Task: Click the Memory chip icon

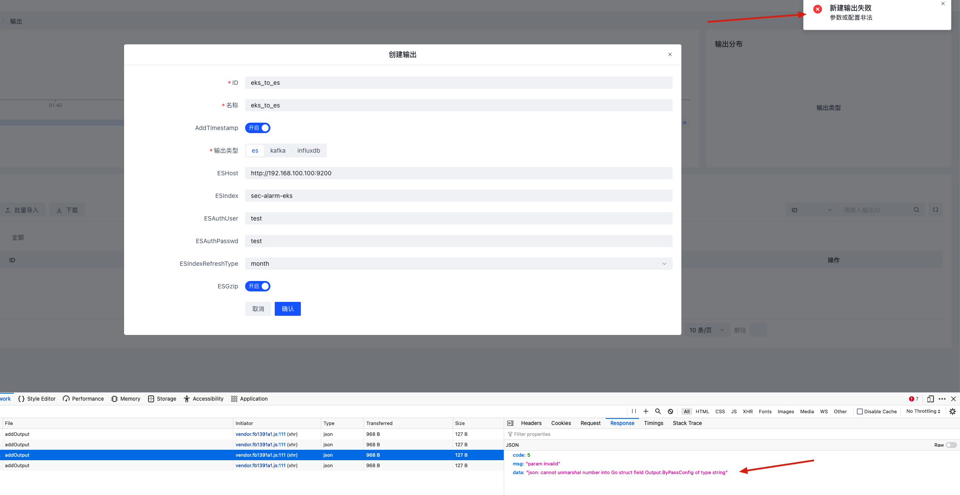Action: pyautogui.click(x=115, y=398)
